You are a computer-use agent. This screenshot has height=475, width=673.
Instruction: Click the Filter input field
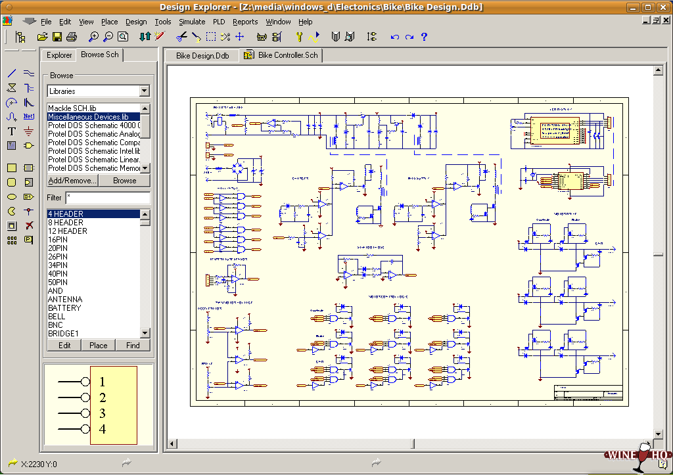click(108, 198)
